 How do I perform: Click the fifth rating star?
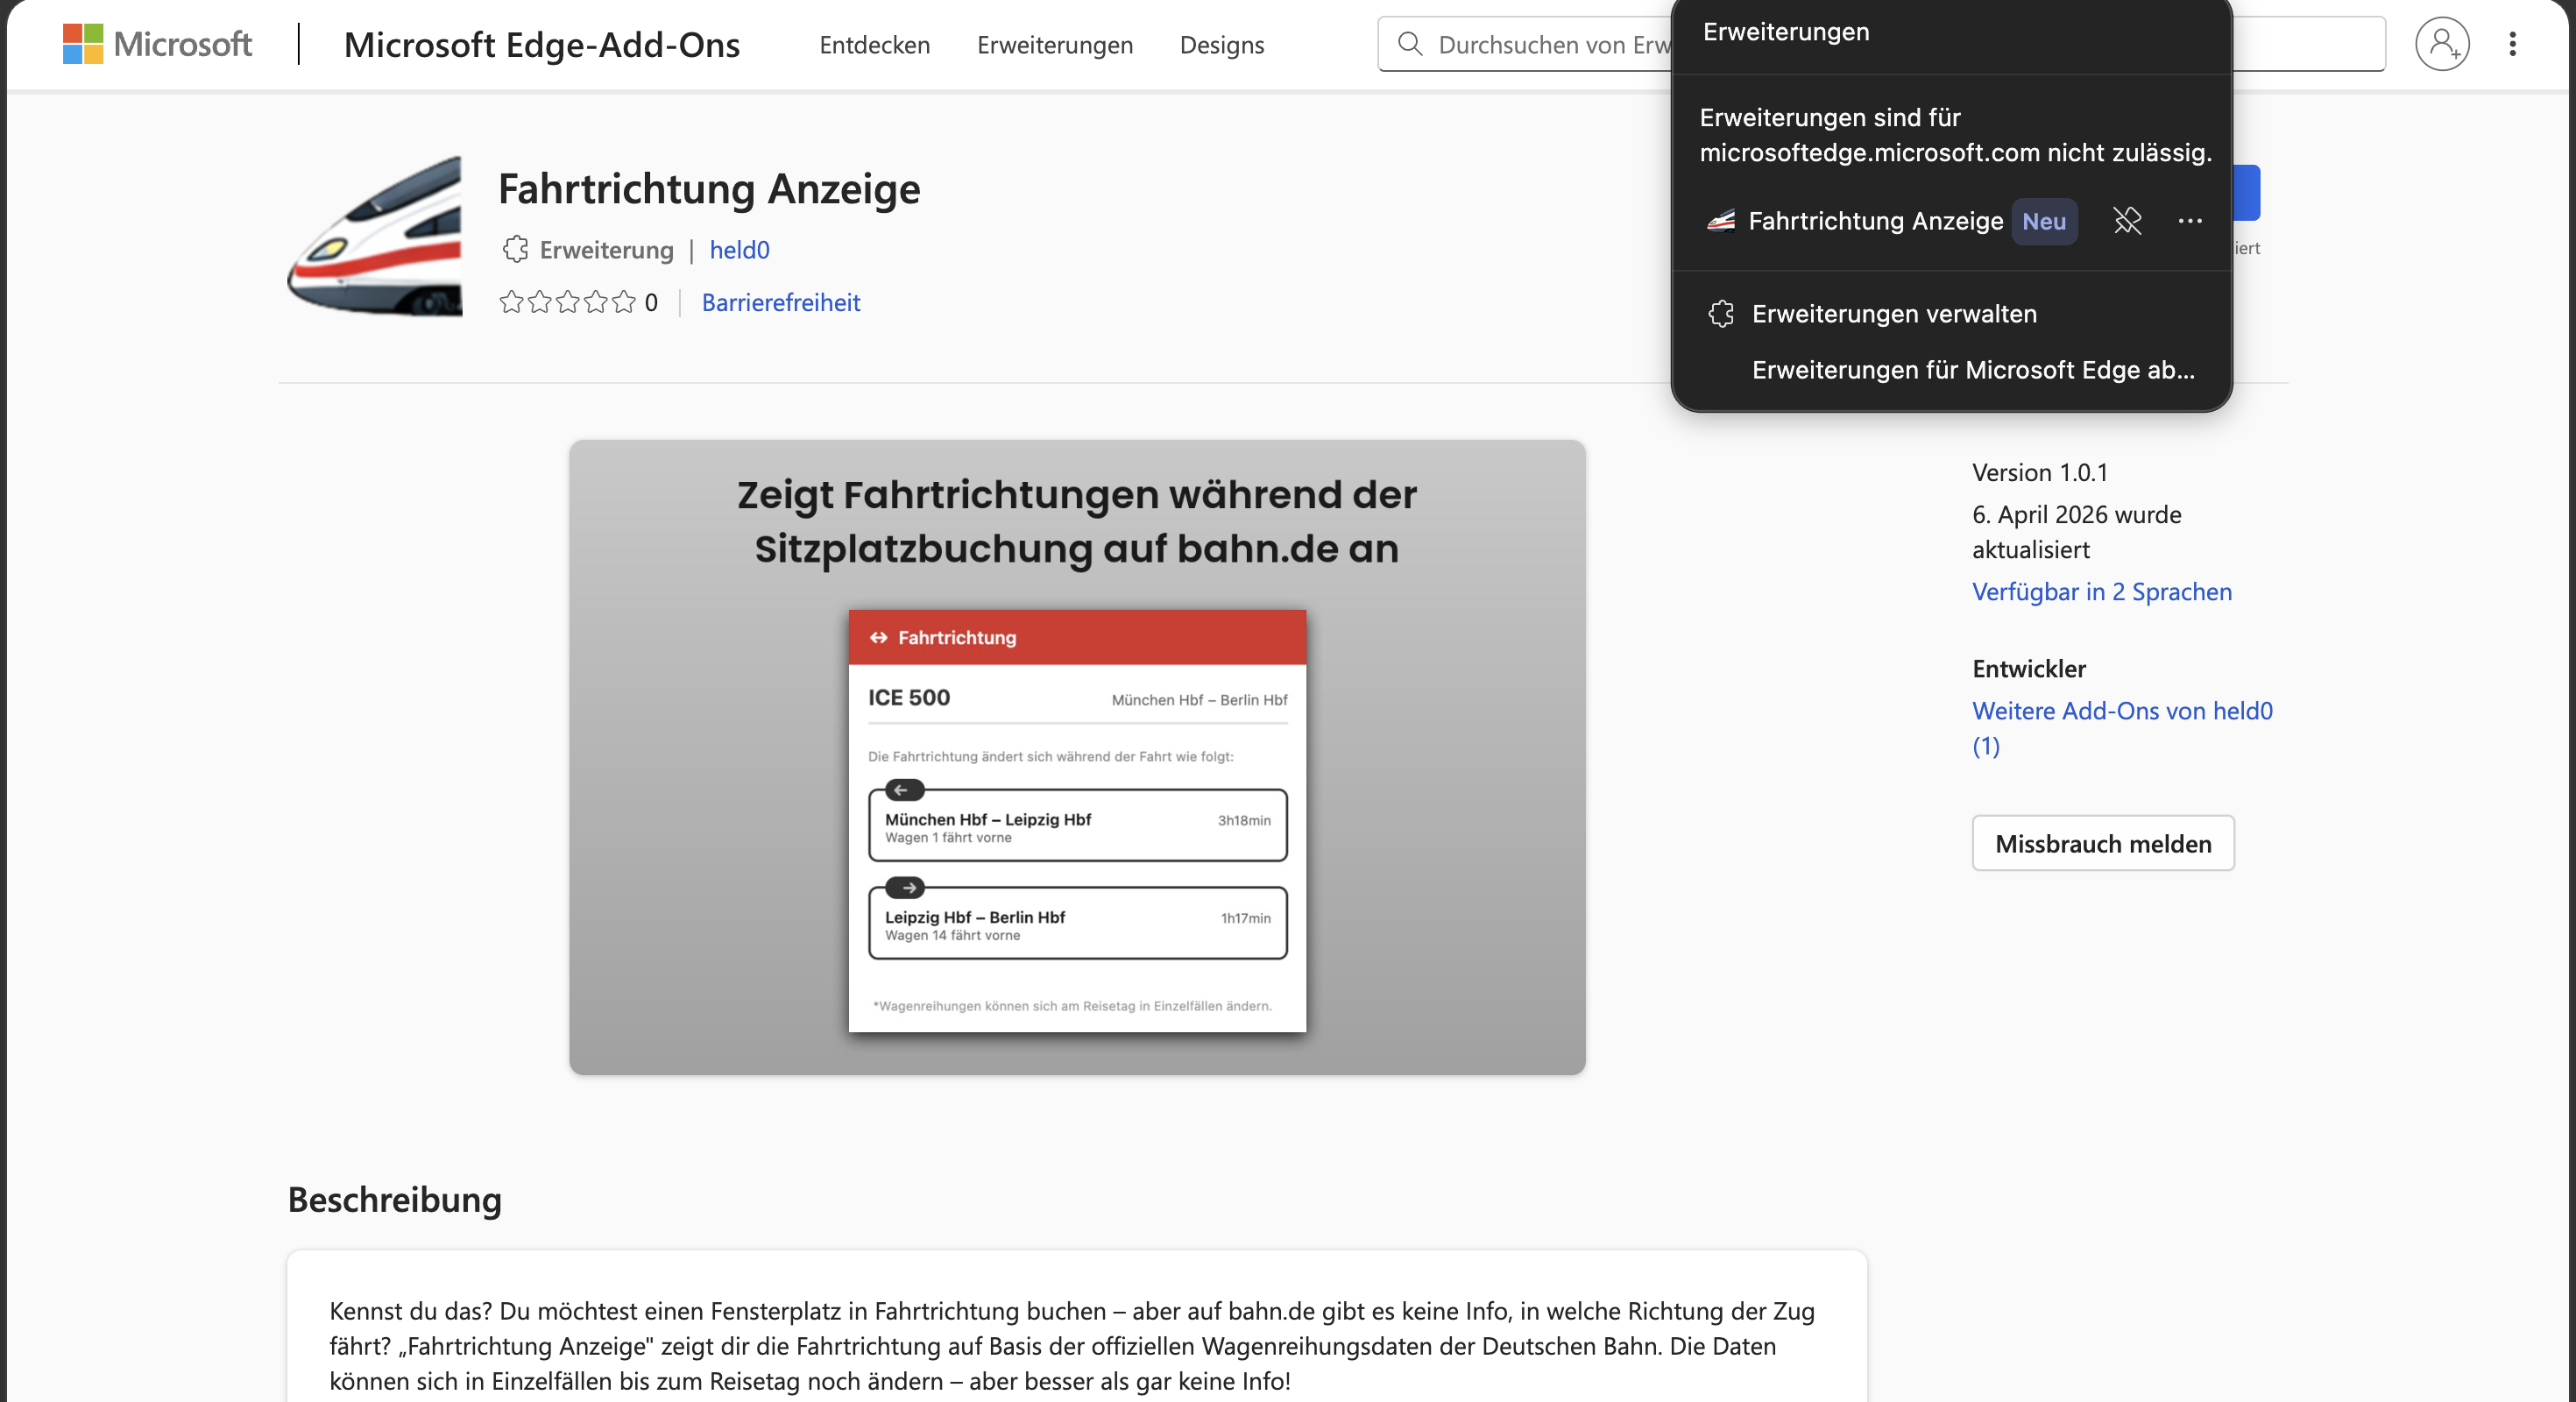click(x=624, y=302)
